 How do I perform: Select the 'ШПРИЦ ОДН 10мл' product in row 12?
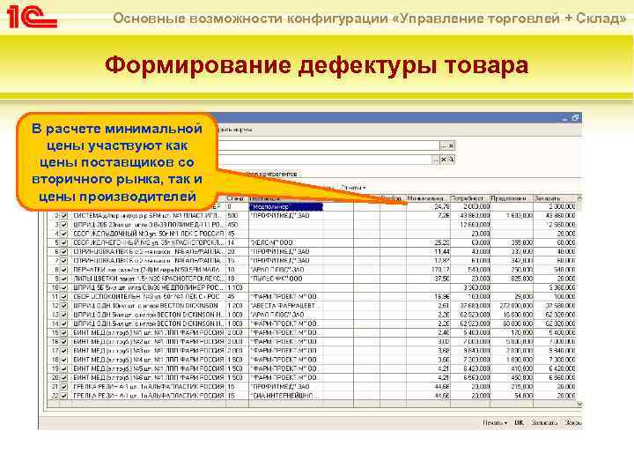[x=148, y=306]
